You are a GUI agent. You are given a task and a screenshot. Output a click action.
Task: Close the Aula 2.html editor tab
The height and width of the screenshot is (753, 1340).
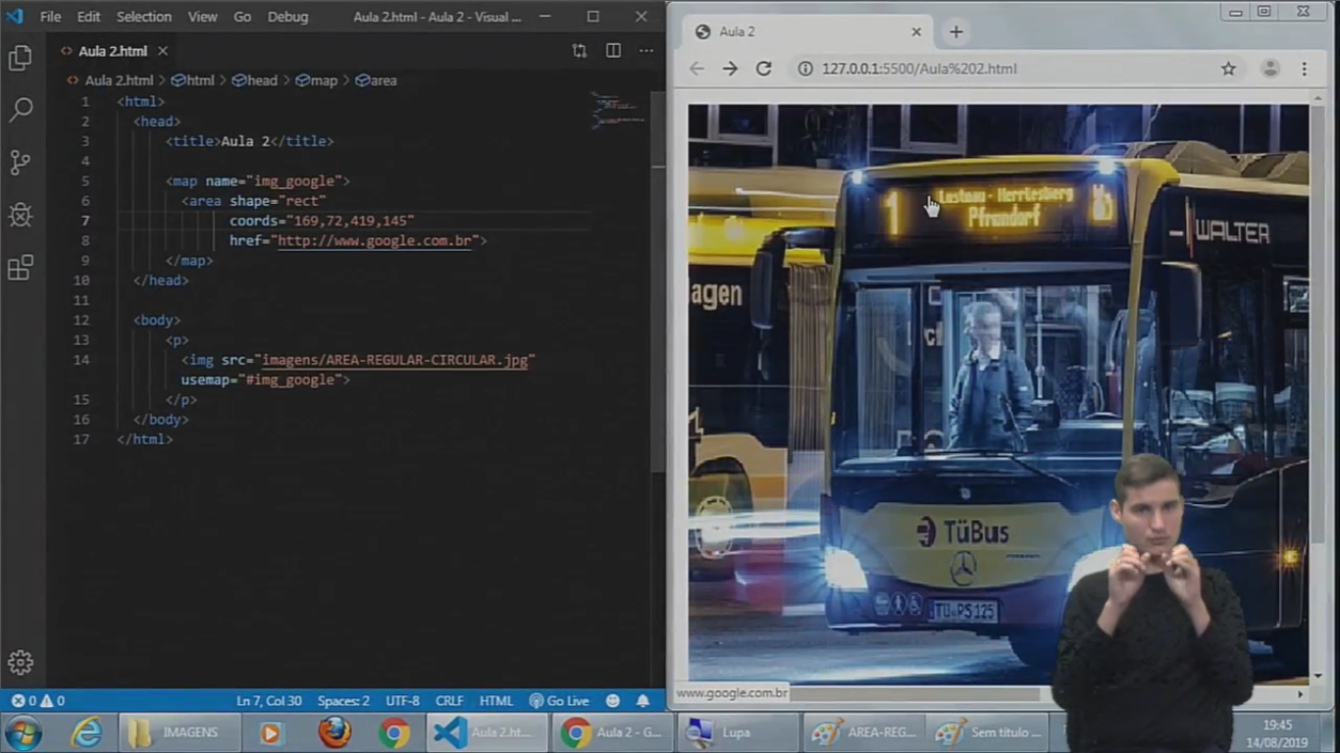coord(163,51)
